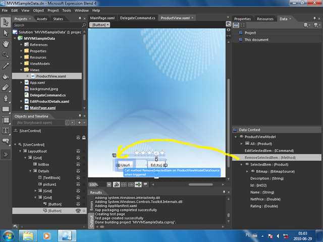This screenshot has height=242, width=323.
Task: Toggle snapping to snaplines icon
Action: point(138,185)
